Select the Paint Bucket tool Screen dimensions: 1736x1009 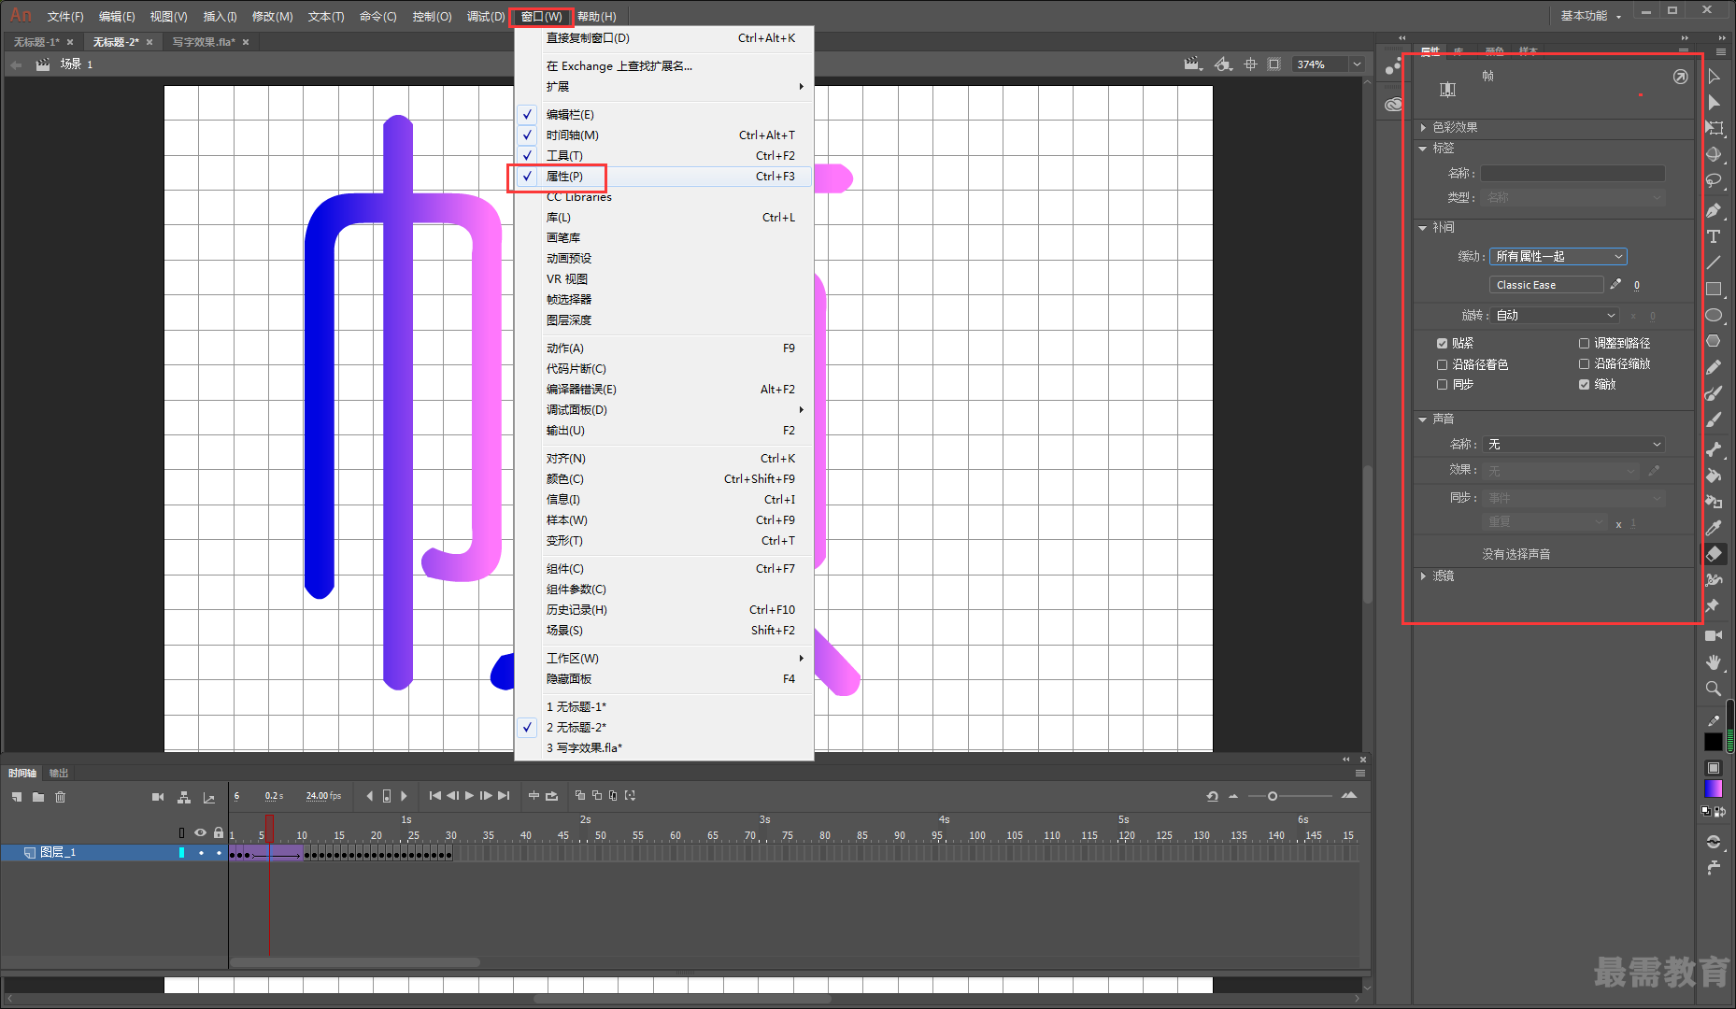(1714, 476)
